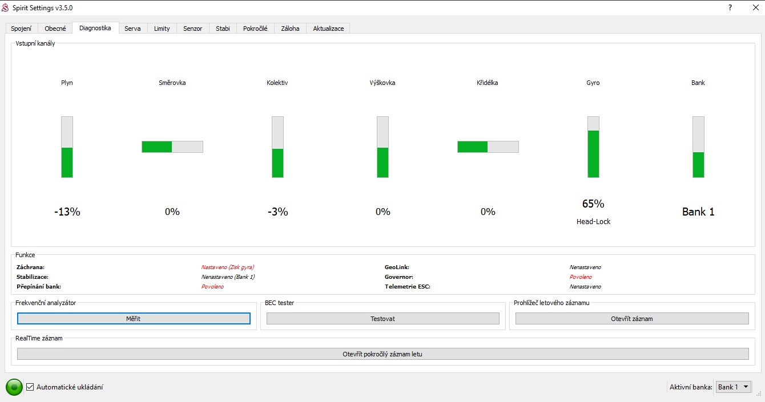Open the Pokročilé tab
This screenshot has width=765, height=402.
pyautogui.click(x=255, y=29)
